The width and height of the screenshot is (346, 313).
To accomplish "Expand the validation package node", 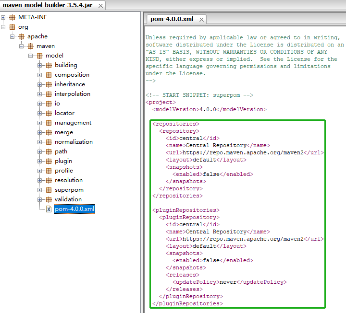I will click(40, 200).
